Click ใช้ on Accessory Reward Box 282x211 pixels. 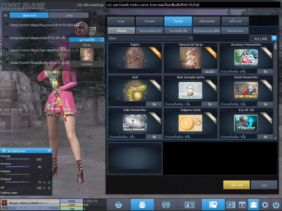265,71
